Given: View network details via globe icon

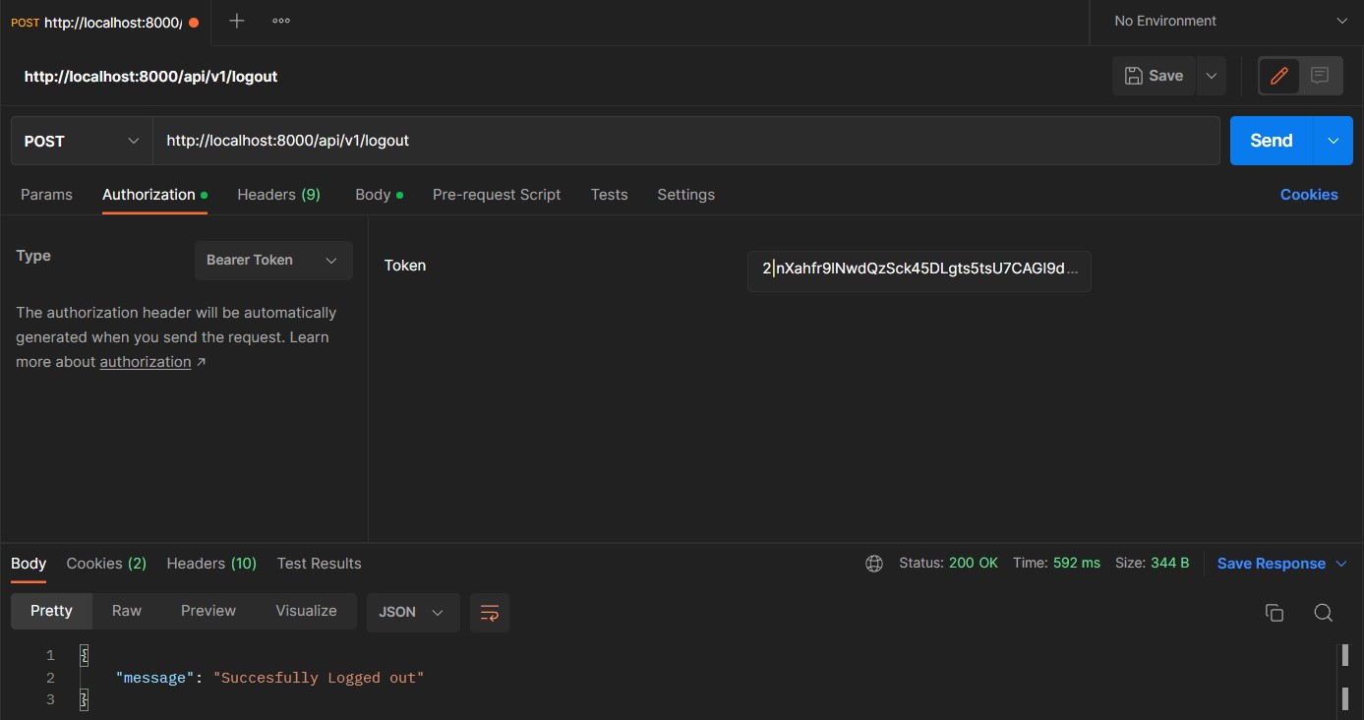Looking at the screenshot, I should 873,563.
